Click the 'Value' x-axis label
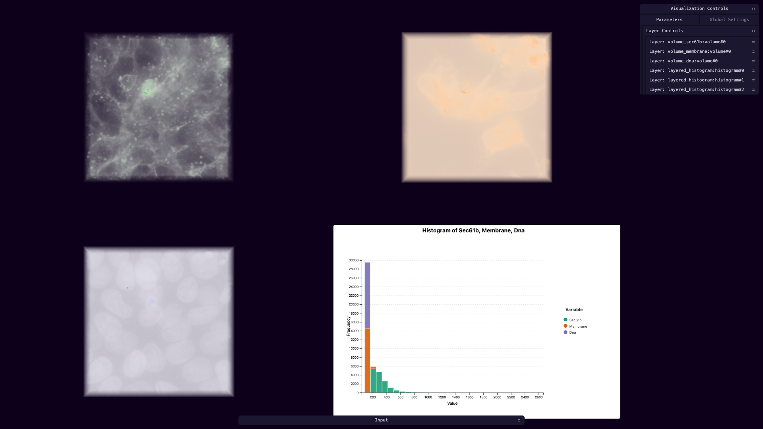This screenshot has width=763, height=429. pyautogui.click(x=452, y=403)
